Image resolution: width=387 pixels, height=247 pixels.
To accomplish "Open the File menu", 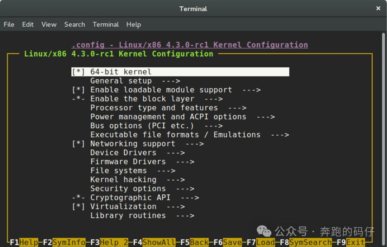I will point(9,24).
